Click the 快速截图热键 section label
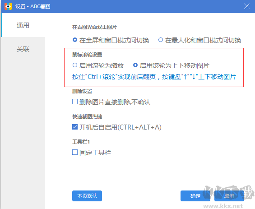This screenshot has width=255, height=209. 87,116
